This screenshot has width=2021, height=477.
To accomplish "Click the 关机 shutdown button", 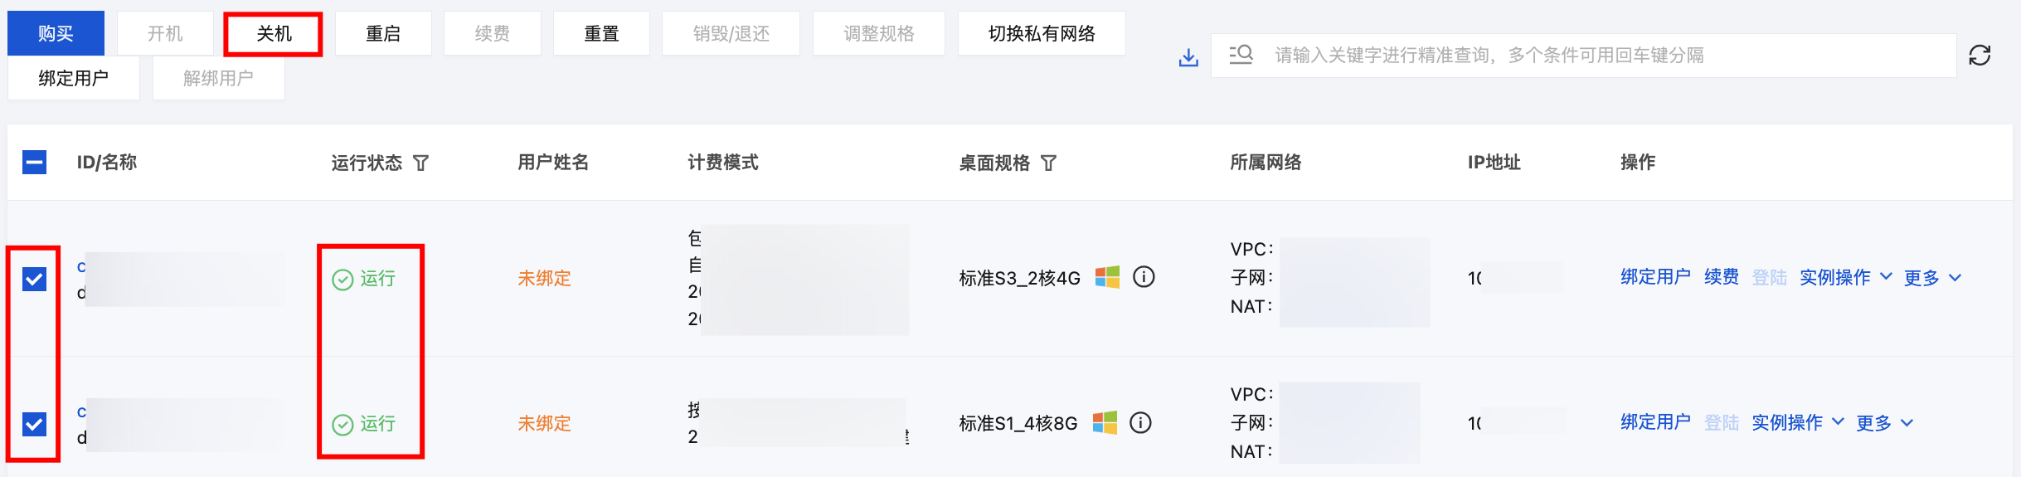I will 274,34.
